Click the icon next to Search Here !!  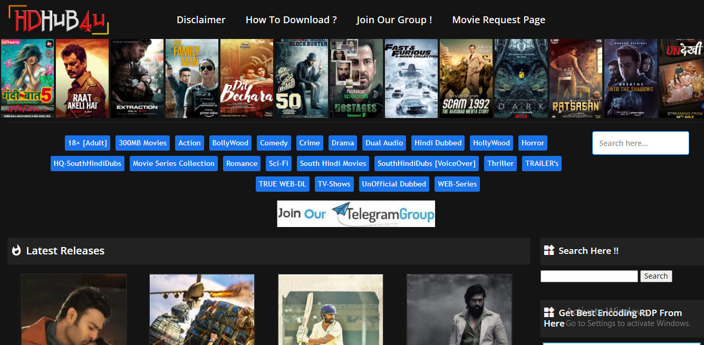[549, 250]
